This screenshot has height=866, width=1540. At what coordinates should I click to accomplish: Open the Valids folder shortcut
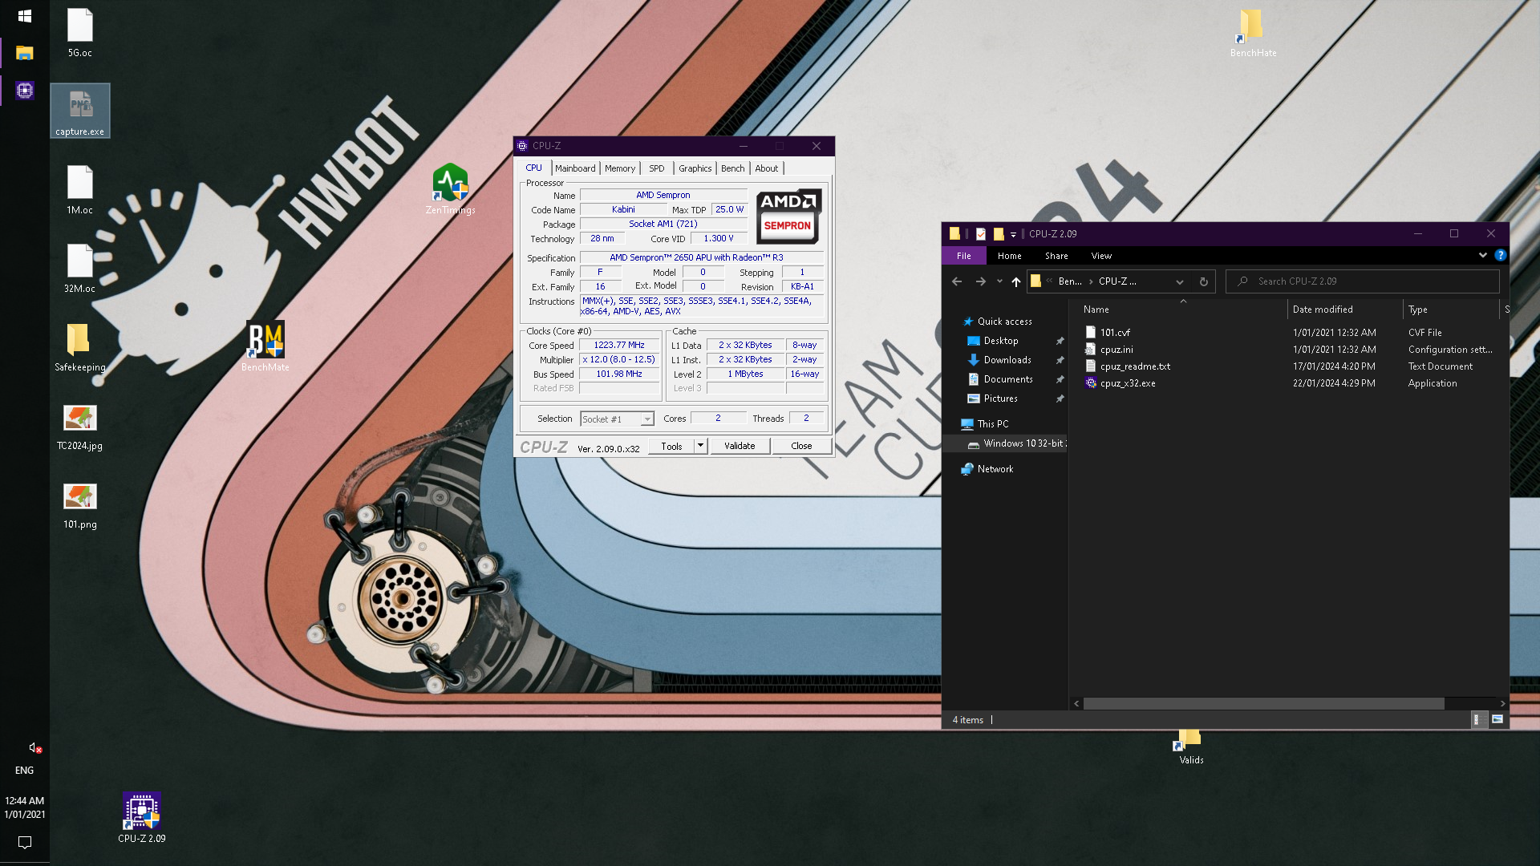pyautogui.click(x=1190, y=746)
